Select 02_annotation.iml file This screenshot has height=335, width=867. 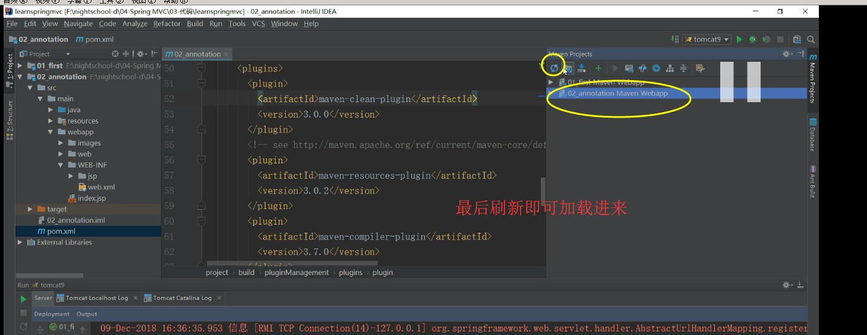[71, 220]
